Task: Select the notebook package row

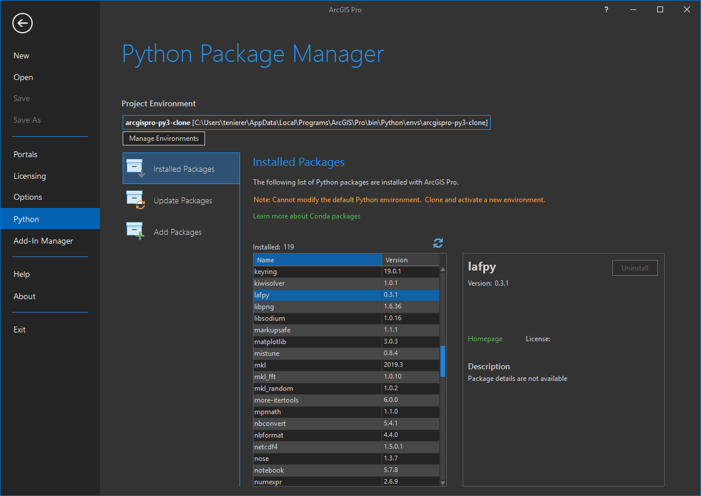Action: tap(346, 470)
